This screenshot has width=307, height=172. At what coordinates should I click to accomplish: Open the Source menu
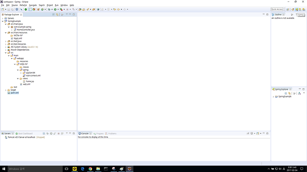pyautogui.click(x=14, y=5)
